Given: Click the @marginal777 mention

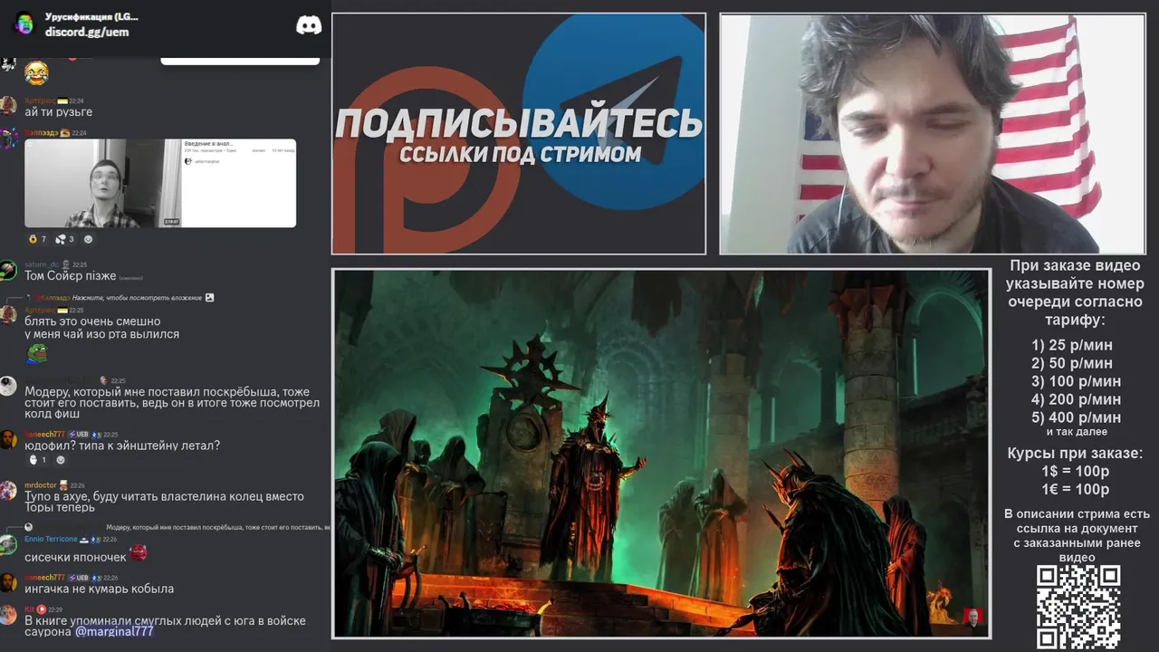Looking at the screenshot, I should point(114,631).
